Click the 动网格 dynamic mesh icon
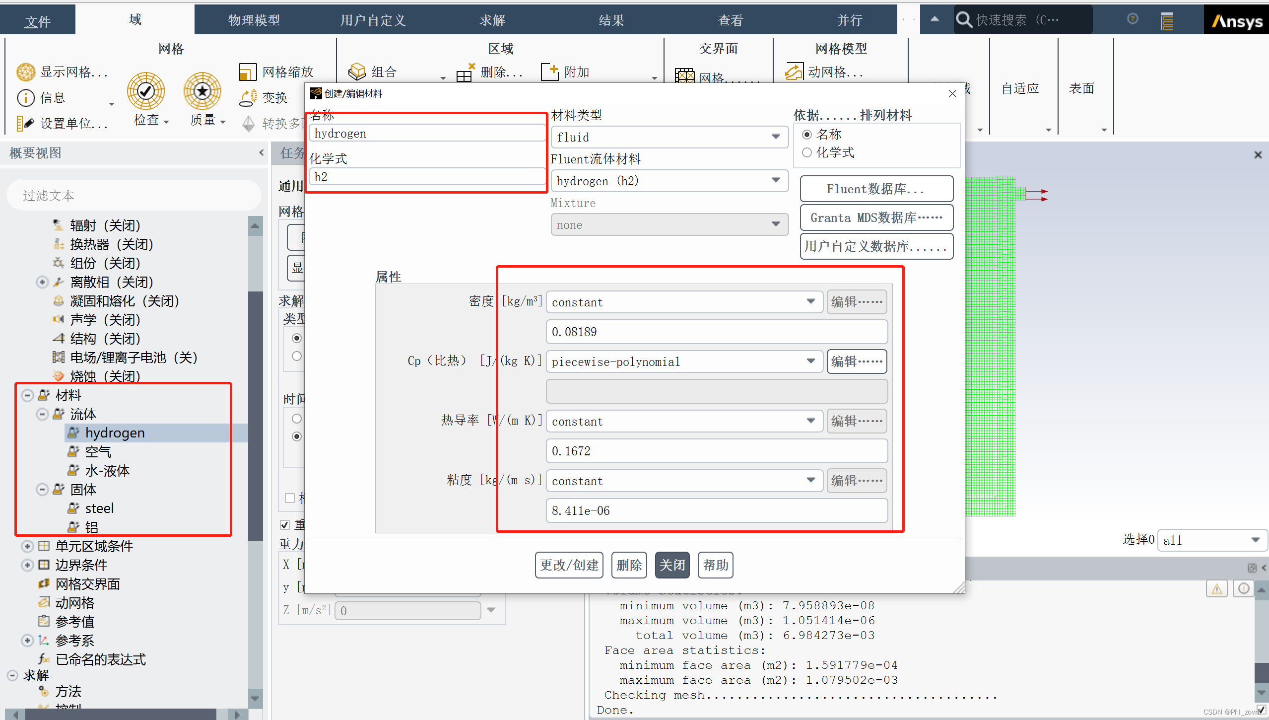The height and width of the screenshot is (720, 1269). coord(794,72)
